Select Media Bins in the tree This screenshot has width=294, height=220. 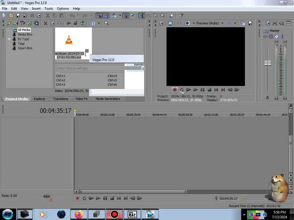(x=25, y=34)
